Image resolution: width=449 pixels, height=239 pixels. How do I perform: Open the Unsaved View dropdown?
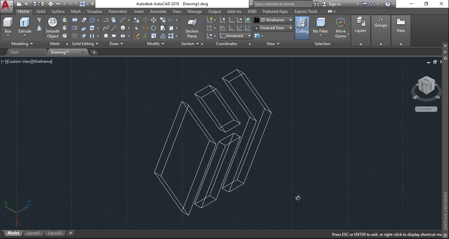pyautogui.click(x=273, y=28)
